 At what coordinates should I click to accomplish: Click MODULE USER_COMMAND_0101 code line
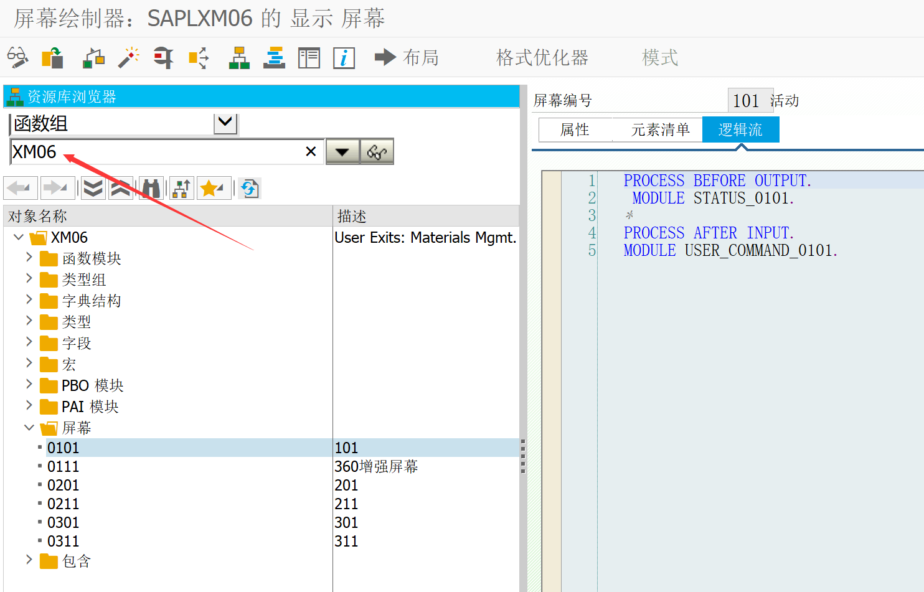tap(730, 250)
